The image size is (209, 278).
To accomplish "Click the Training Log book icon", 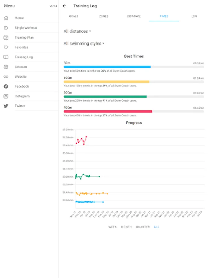I will pyautogui.click(x=6, y=57).
